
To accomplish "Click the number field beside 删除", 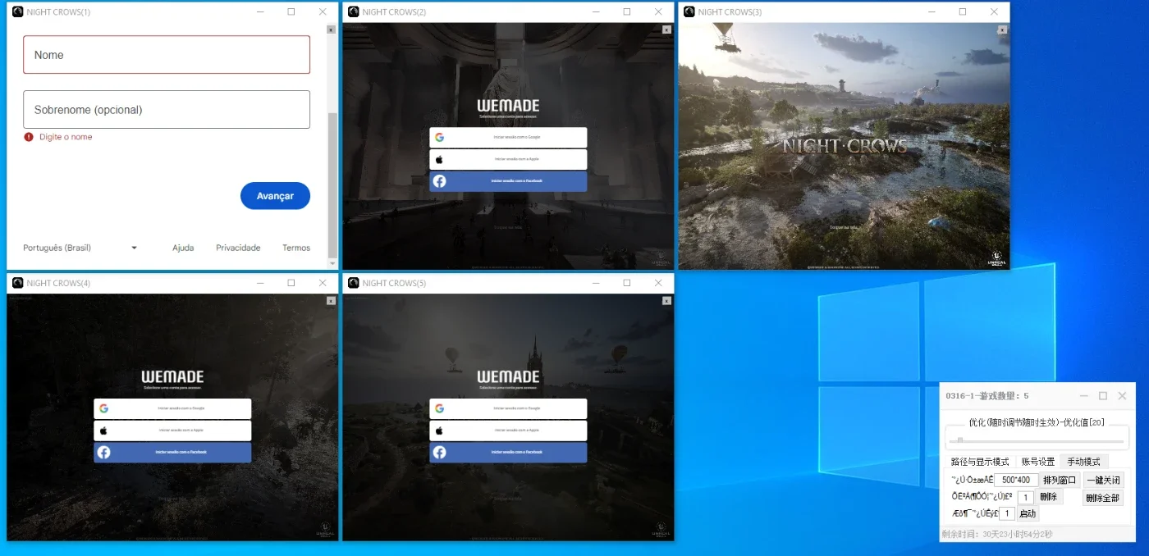I will pos(1026,497).
